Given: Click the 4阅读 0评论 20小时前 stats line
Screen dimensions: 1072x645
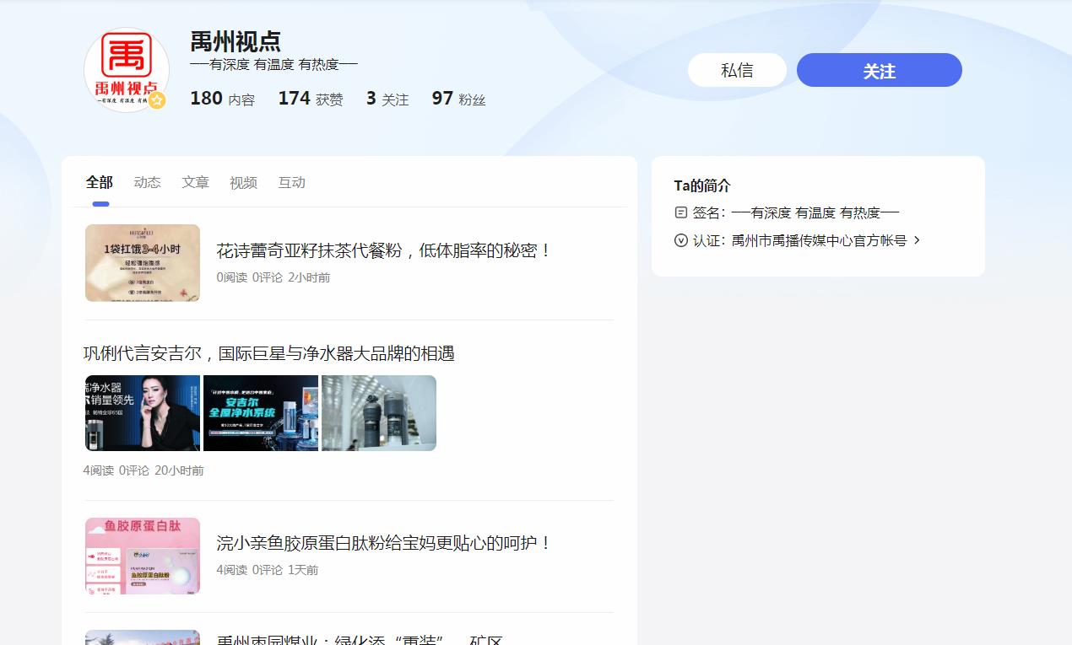Looking at the screenshot, I should click(143, 470).
